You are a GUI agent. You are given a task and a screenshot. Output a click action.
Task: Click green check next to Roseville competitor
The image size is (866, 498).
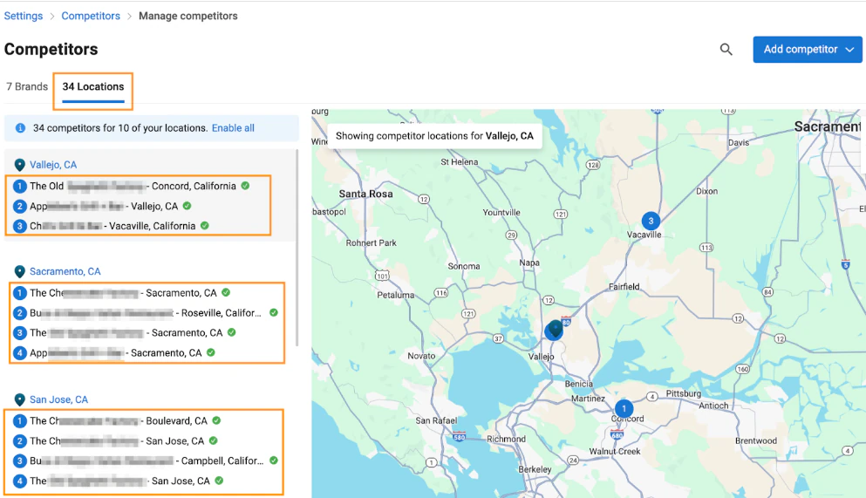[273, 312]
